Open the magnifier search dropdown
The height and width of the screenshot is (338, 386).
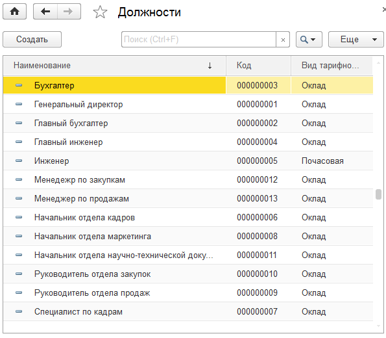(309, 40)
